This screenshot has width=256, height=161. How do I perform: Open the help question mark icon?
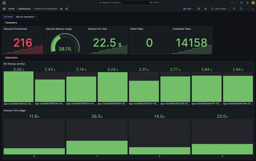(x=241, y=3)
